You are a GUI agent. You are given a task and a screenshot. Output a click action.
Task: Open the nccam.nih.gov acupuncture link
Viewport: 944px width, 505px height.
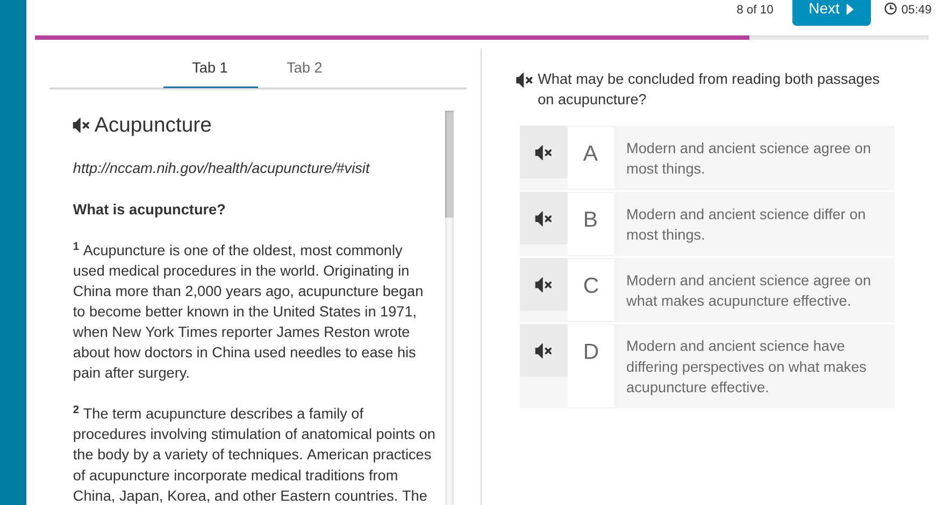[221, 168]
